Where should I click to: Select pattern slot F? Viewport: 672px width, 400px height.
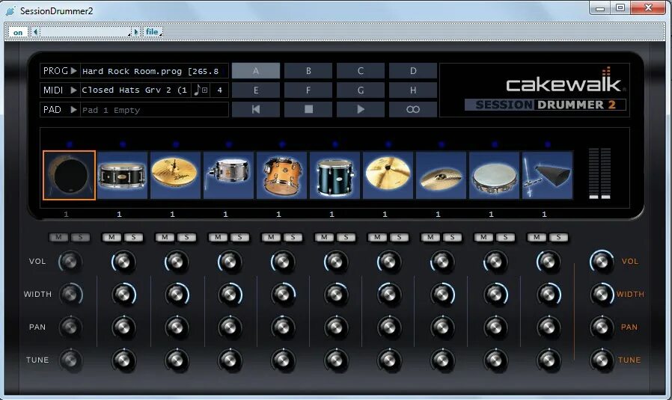point(308,90)
